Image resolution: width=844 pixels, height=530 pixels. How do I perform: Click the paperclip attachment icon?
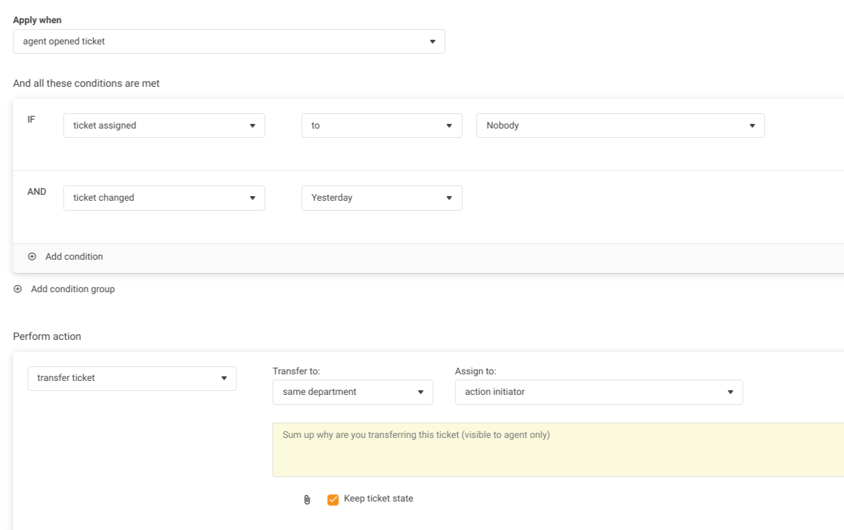point(306,500)
